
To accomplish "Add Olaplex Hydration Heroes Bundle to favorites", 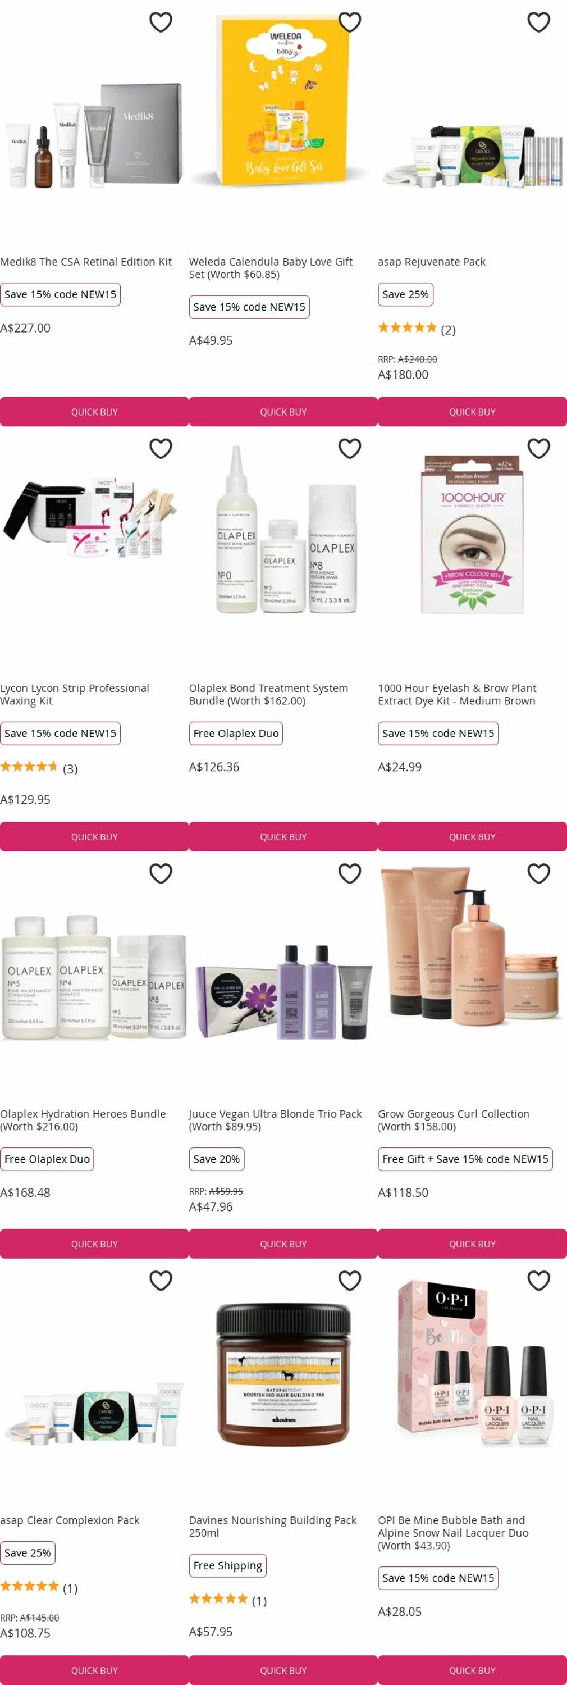I will click(x=161, y=874).
